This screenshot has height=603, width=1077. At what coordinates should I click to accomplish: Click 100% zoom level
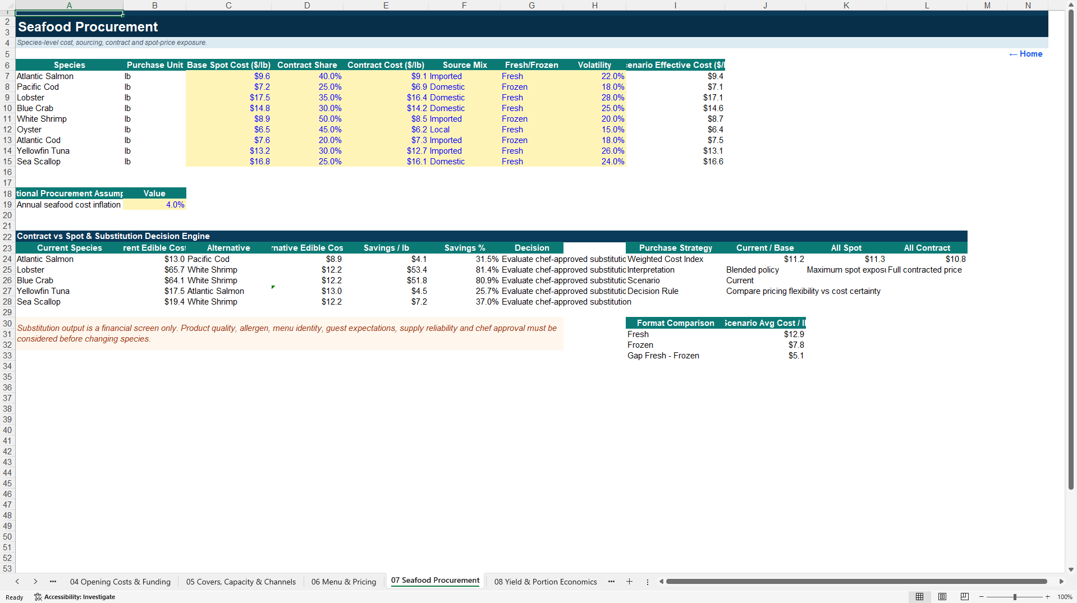coord(1065,597)
